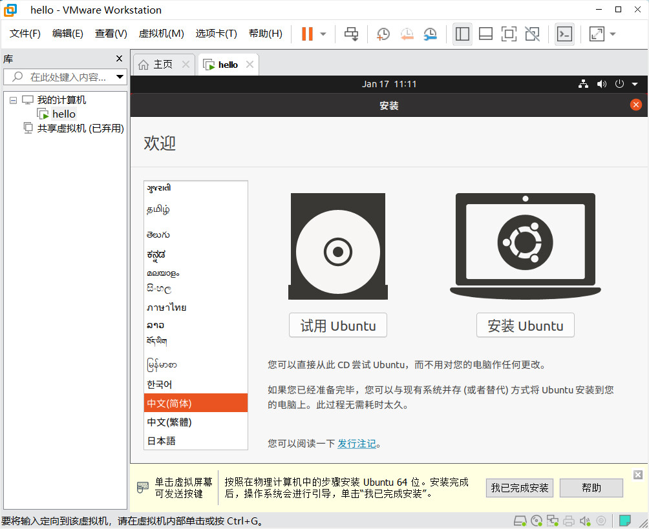The width and height of the screenshot is (649, 529).
Task: Click the 帮助 button in hint bar
Action: pos(591,488)
